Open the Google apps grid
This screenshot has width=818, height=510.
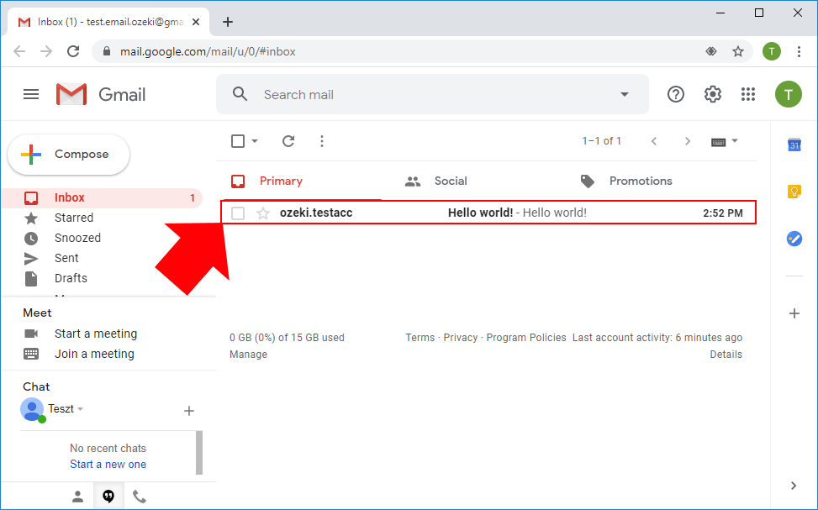coord(748,94)
